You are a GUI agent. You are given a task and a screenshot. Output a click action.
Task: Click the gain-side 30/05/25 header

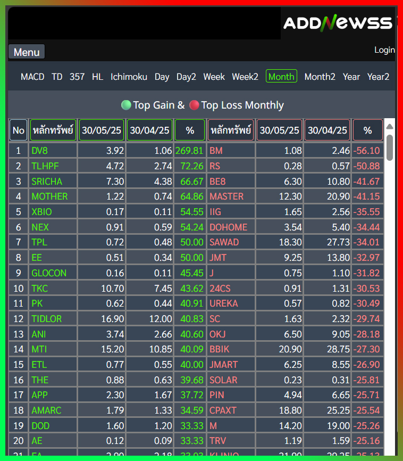click(102, 130)
